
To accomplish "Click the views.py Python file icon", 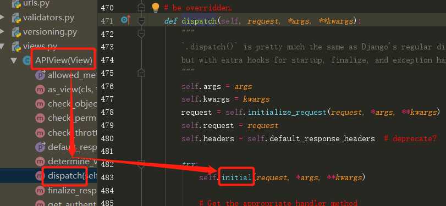I will click(x=16, y=46).
